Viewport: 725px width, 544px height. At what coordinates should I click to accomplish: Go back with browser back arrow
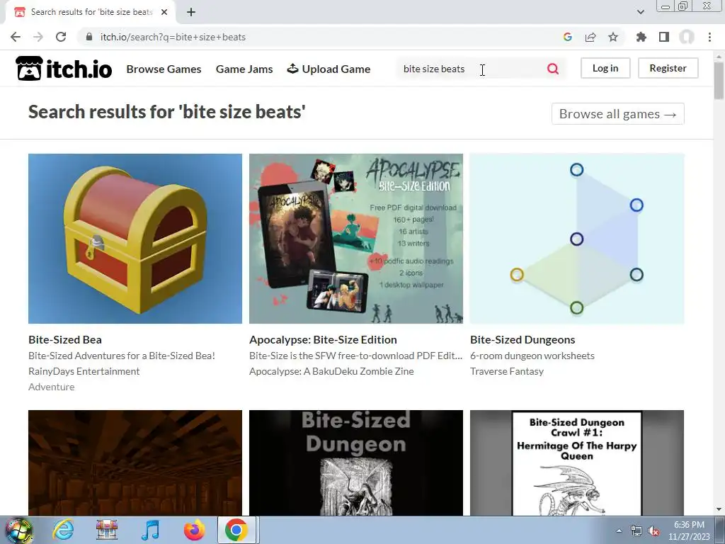(x=16, y=37)
